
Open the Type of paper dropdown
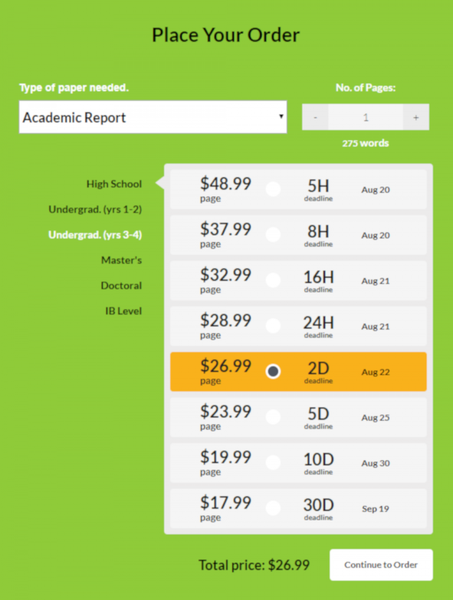pyautogui.click(x=153, y=117)
